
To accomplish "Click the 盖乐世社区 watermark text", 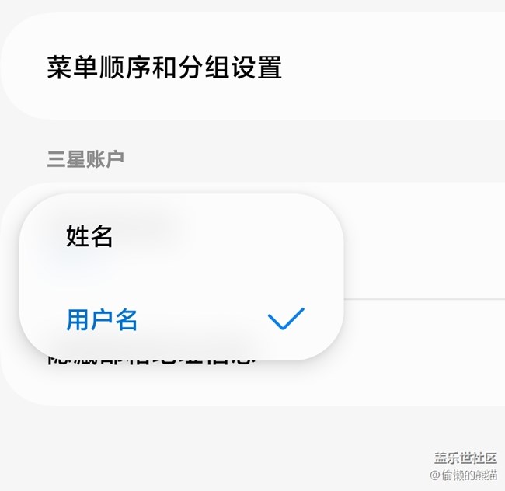I will pos(465,458).
